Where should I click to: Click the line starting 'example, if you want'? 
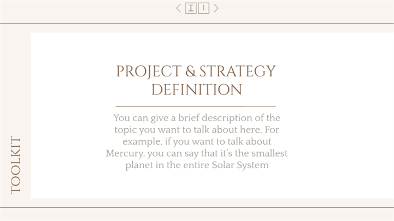(x=197, y=141)
